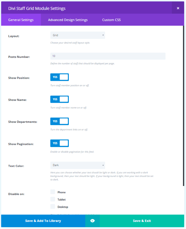Click the Text Color: label
This screenshot has width=186, height=229.
point(16,166)
